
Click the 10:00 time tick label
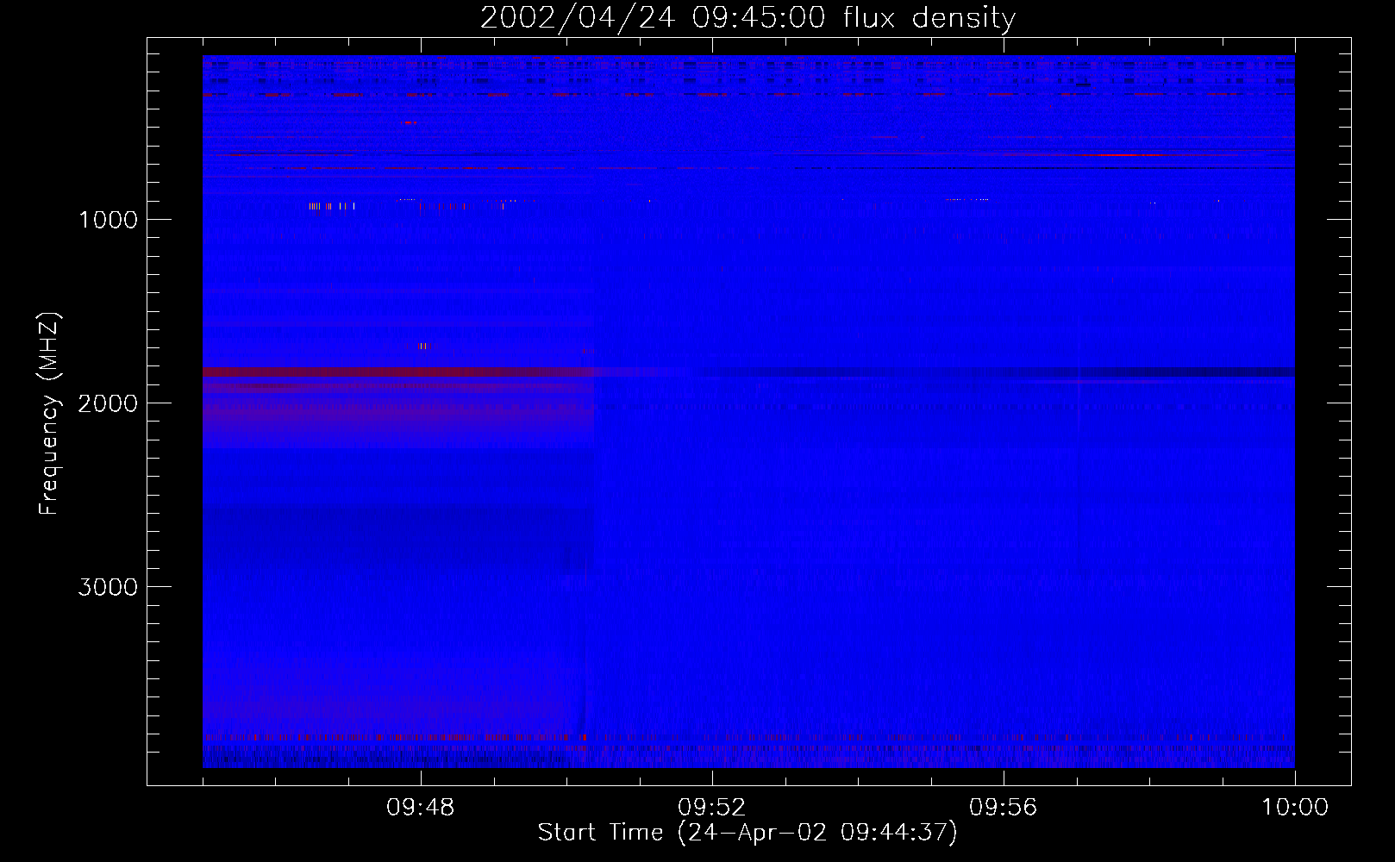(1295, 808)
